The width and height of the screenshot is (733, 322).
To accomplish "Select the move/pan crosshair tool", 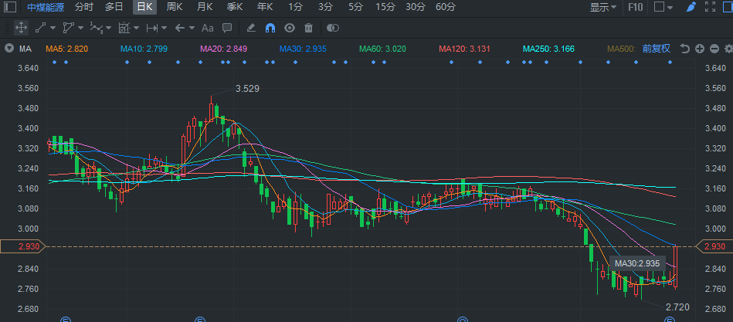I will 21,28.
